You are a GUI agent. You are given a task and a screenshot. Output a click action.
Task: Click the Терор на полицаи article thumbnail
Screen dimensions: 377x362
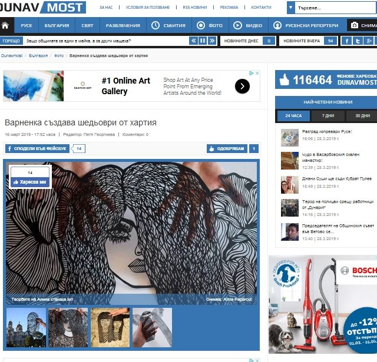pos(290,208)
